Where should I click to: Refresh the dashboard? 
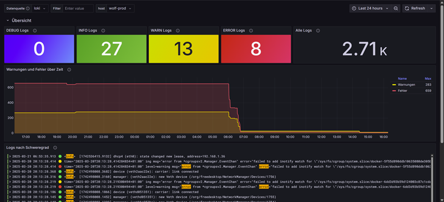tap(415, 8)
